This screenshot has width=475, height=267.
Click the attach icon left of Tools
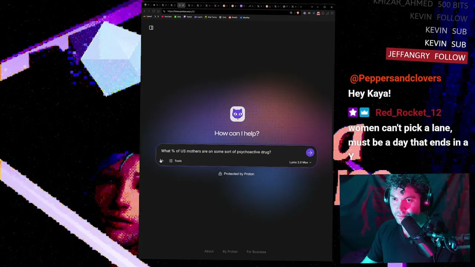161,161
